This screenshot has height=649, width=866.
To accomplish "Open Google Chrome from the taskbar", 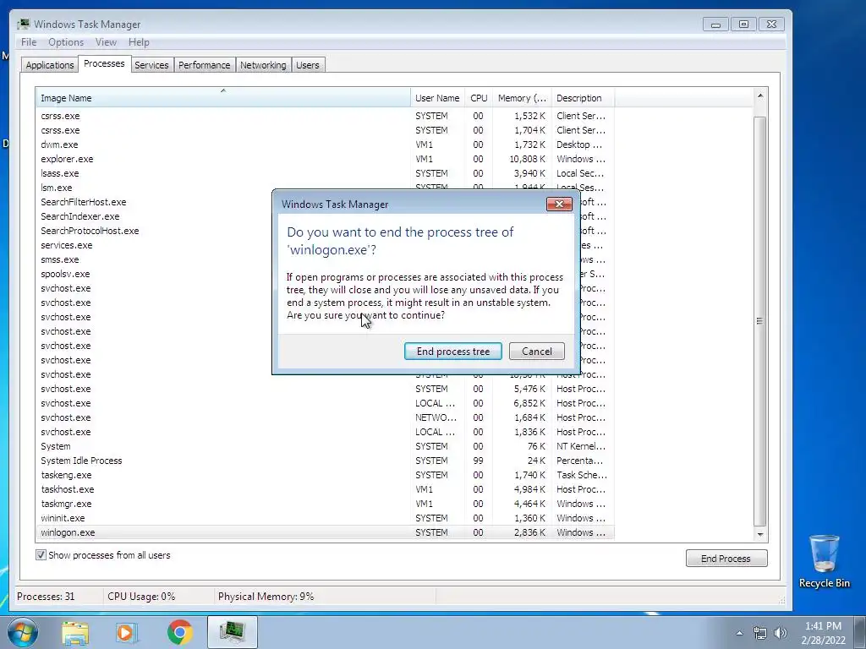I will coord(179,632).
